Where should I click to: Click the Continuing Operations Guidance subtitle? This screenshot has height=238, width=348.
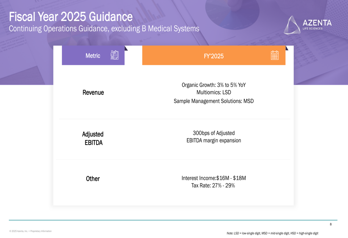104,28
